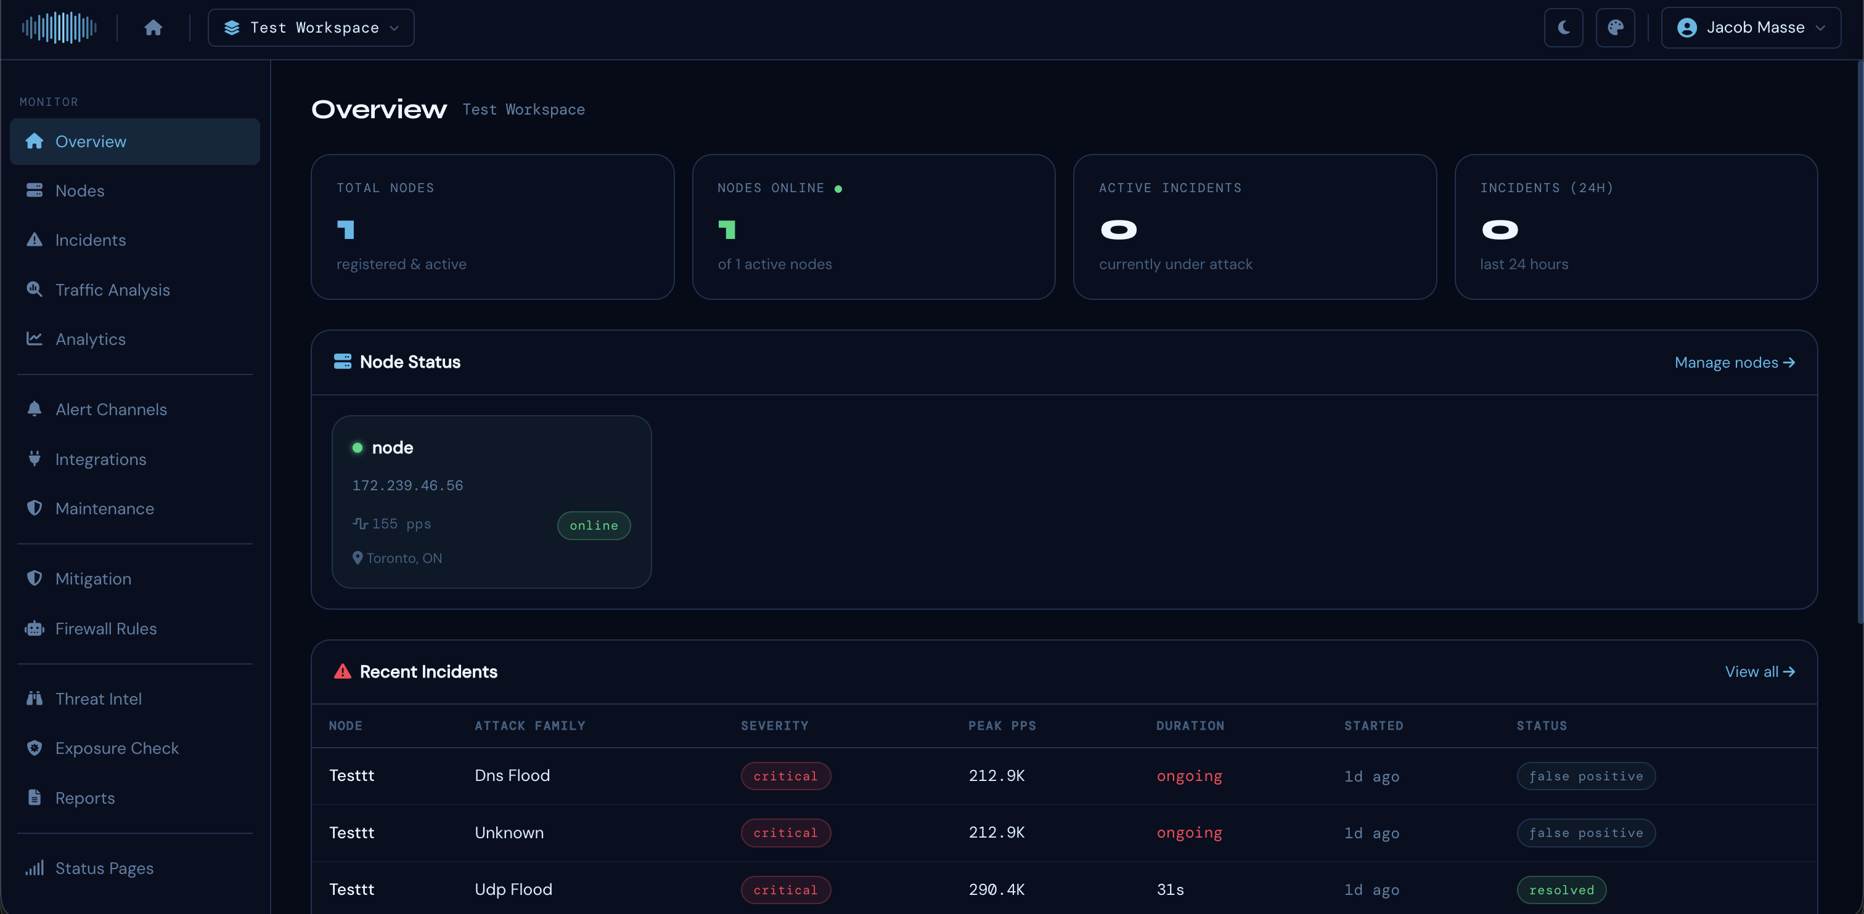Viewport: 1864px width, 914px height.
Task: Click the resolved status badge
Action: [1561, 890]
